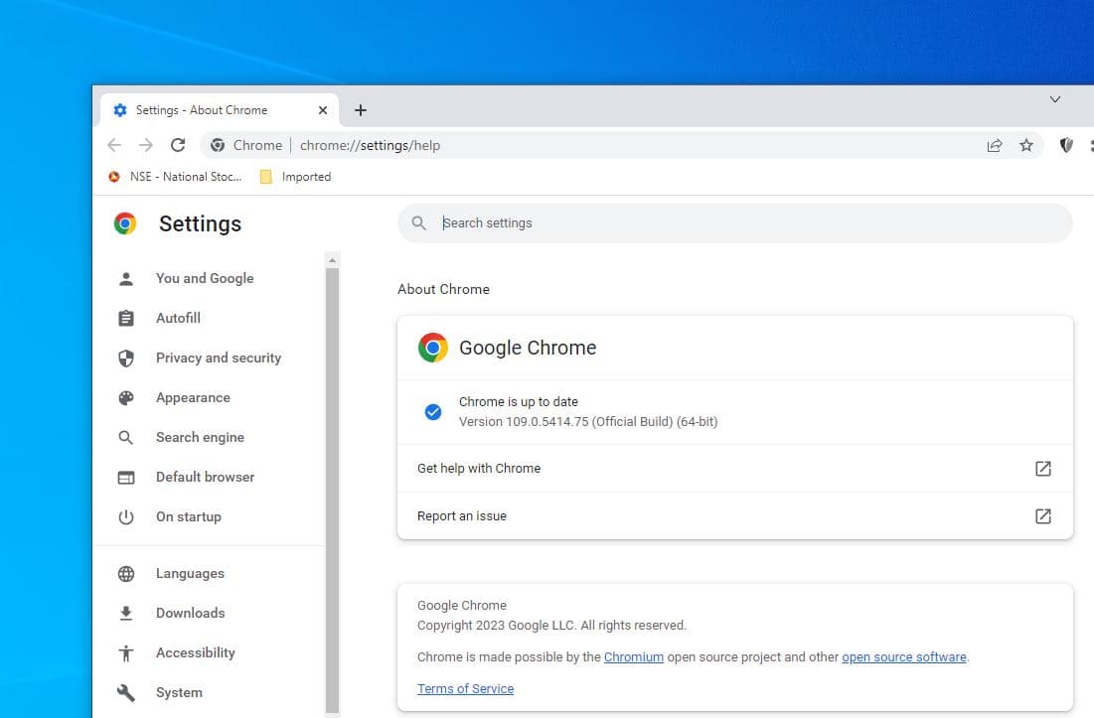Click the Search engine magnifier icon
This screenshot has height=718, width=1094.
(126, 437)
